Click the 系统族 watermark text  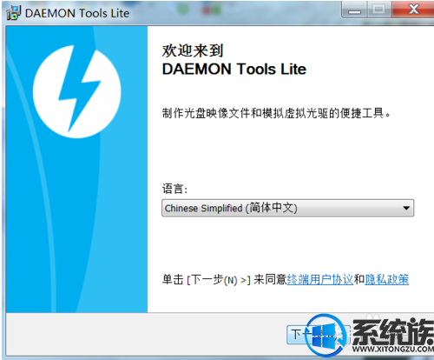click(393, 332)
